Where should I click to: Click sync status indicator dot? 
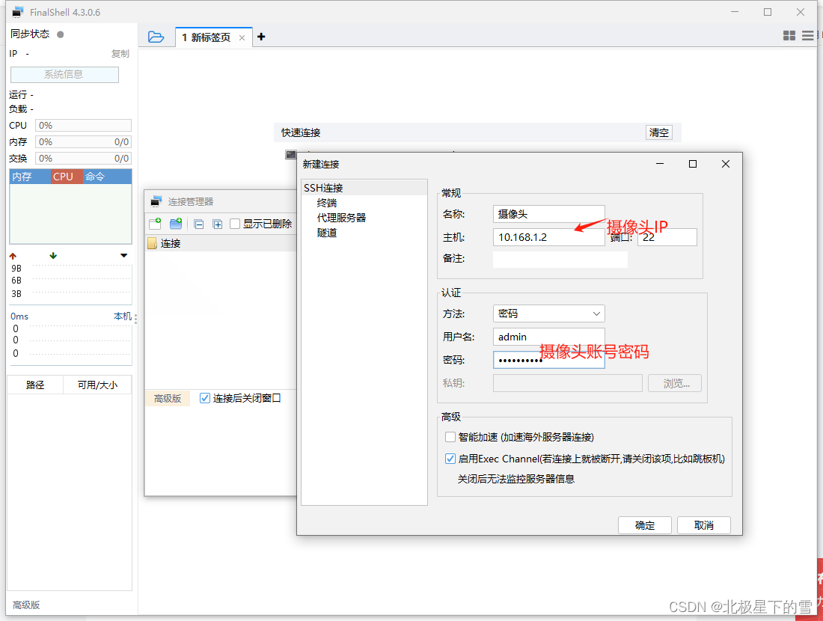coord(61,34)
